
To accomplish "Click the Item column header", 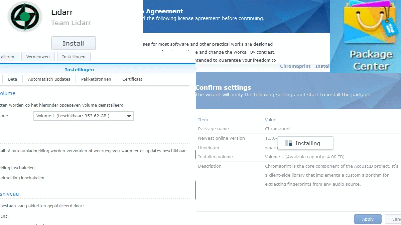I will click(x=203, y=120).
